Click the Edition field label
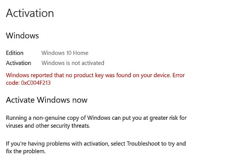The height and width of the screenshot is (161, 231). coord(15,53)
